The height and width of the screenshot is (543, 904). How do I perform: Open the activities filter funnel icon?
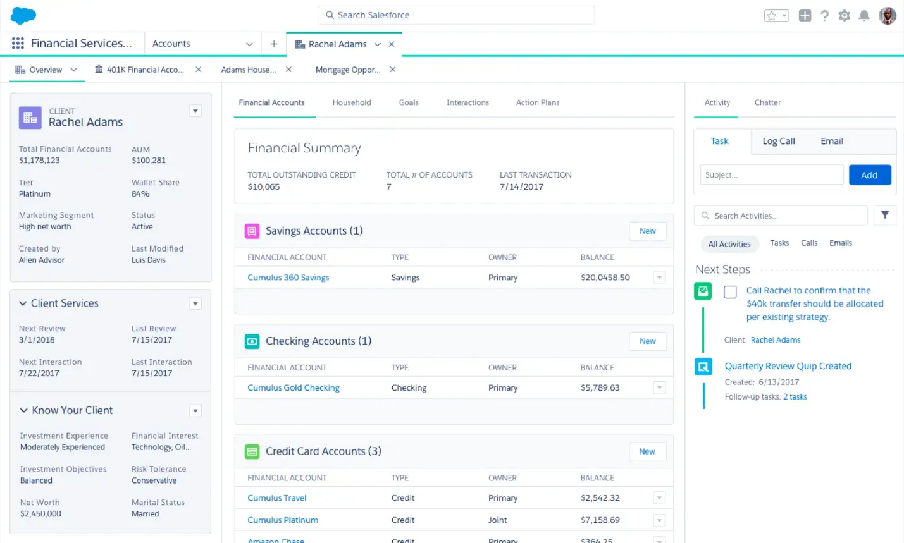click(884, 215)
